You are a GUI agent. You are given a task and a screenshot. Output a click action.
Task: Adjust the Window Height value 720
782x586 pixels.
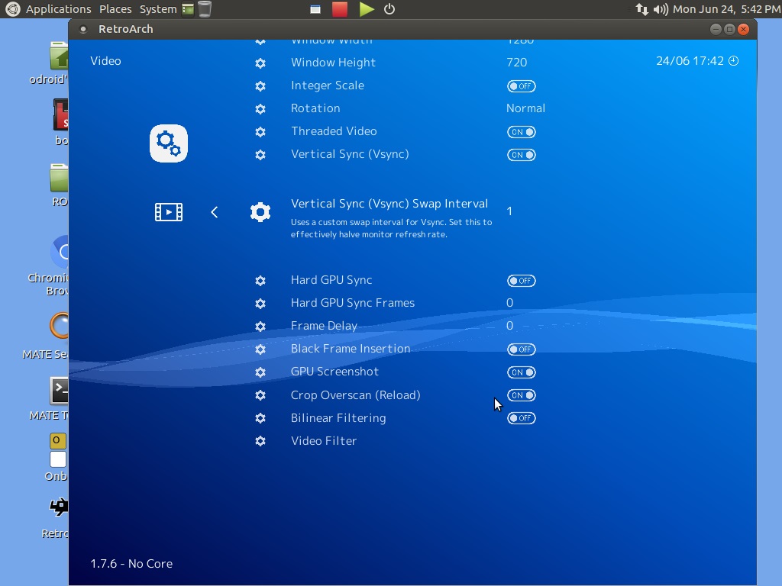516,63
